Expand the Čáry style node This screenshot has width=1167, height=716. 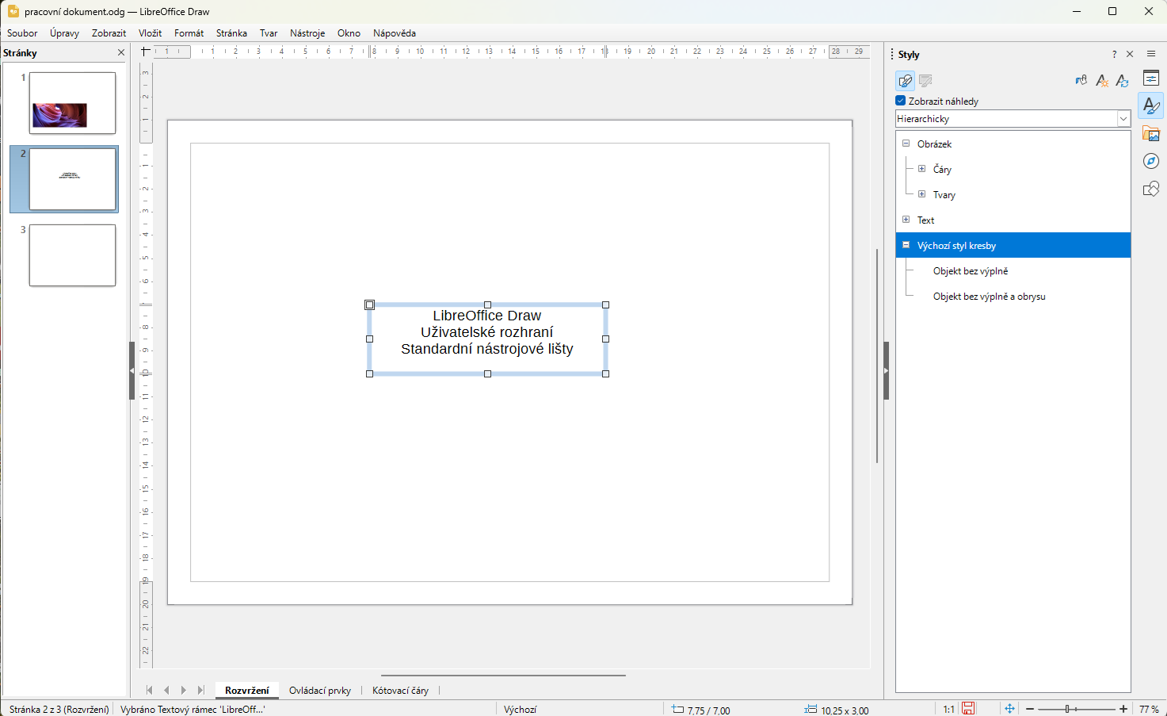pyautogui.click(x=922, y=169)
